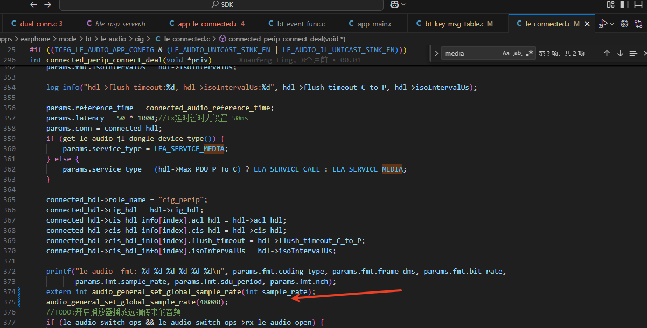Click the le_connected.c breadcrumb file
This screenshot has width=647, height=328.
click(x=187, y=39)
